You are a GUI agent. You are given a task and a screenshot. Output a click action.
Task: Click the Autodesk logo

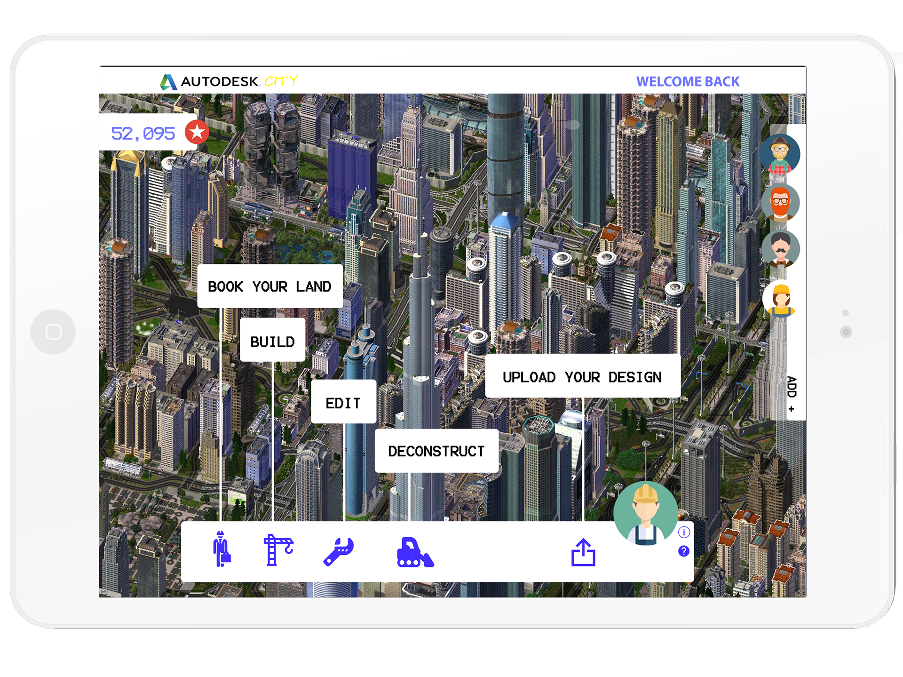[x=168, y=82]
